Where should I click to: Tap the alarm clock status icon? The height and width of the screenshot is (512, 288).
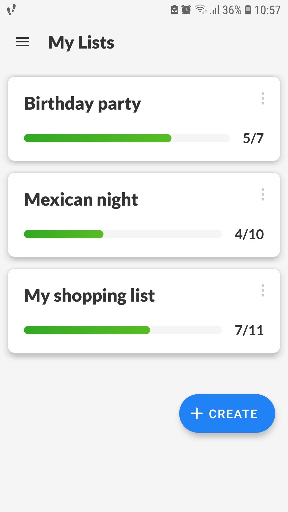click(186, 10)
